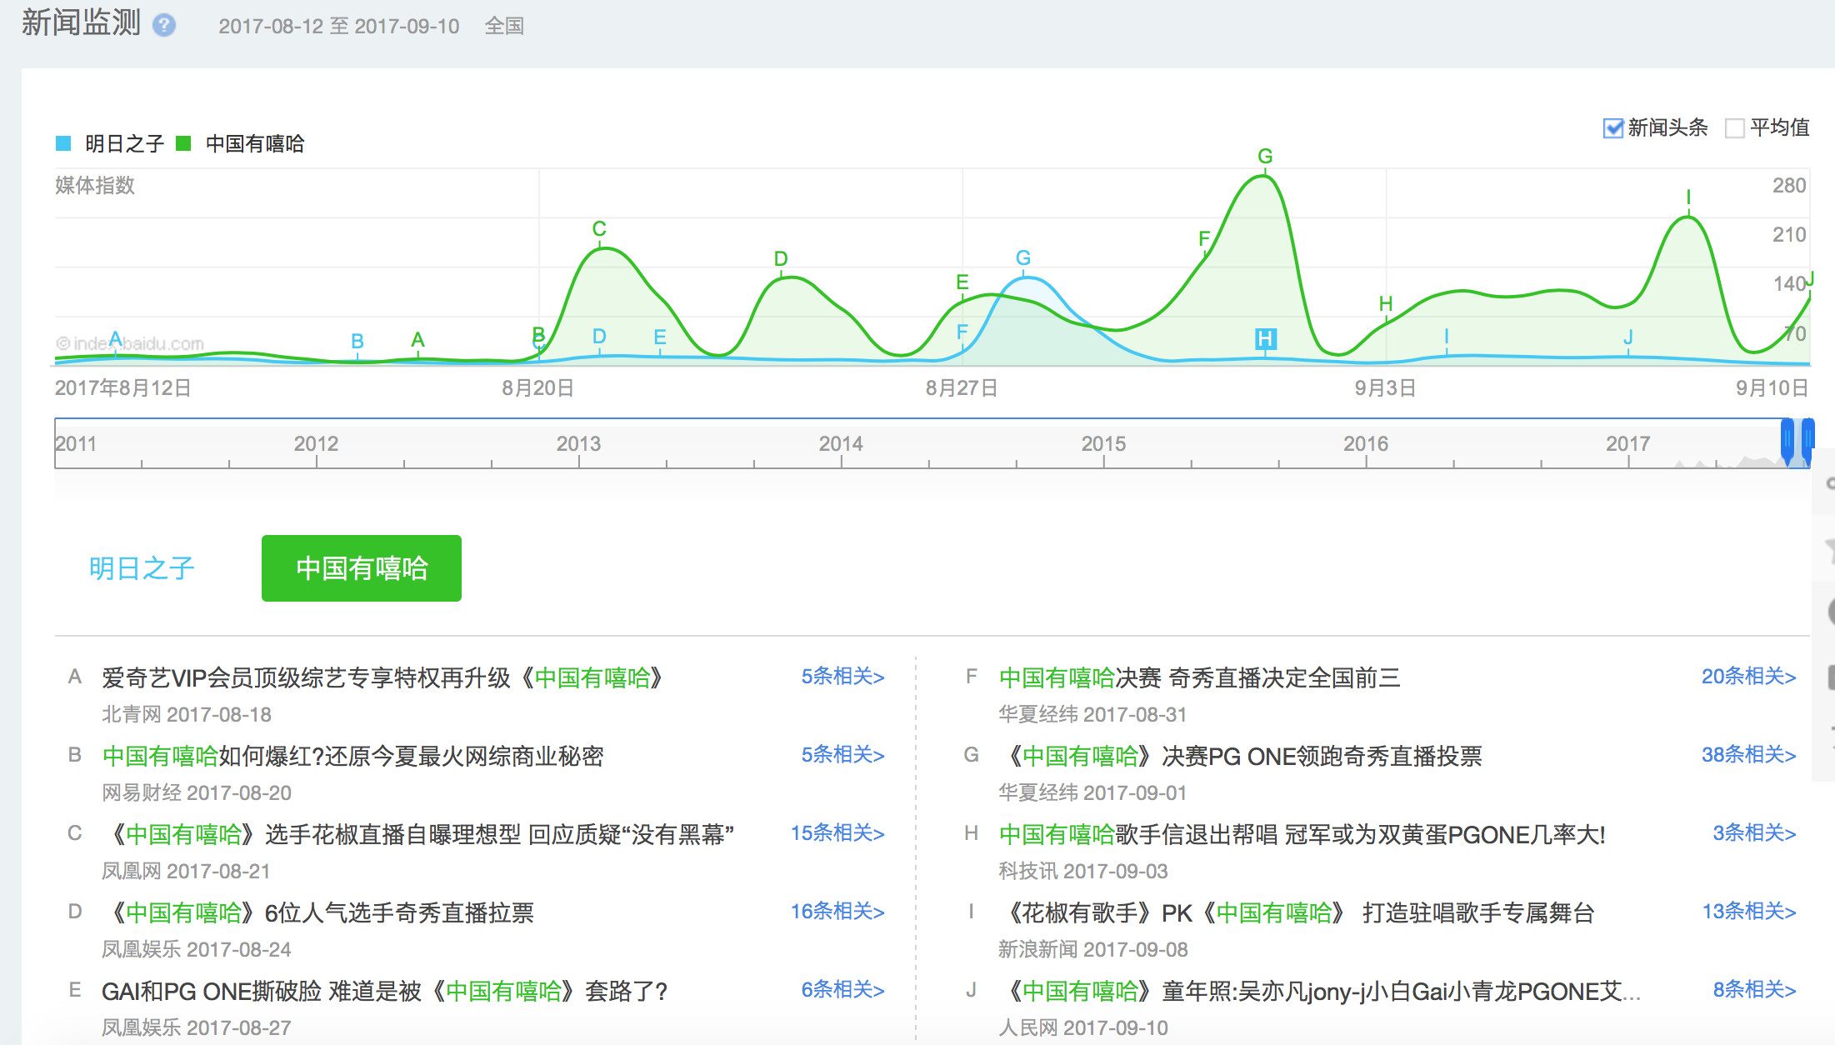Click 15条相关 link
This screenshot has width=1835, height=1045.
(837, 832)
